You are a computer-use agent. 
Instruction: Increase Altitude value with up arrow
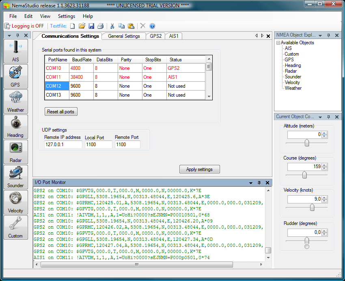324,133
